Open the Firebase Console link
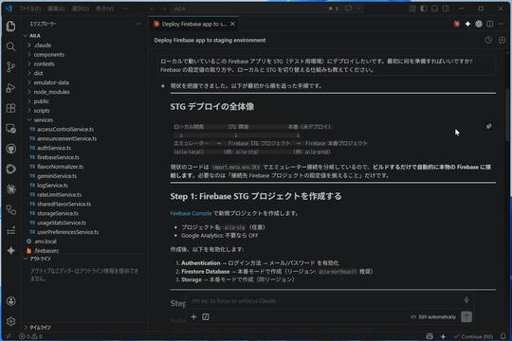512x341 pixels. 191,213
